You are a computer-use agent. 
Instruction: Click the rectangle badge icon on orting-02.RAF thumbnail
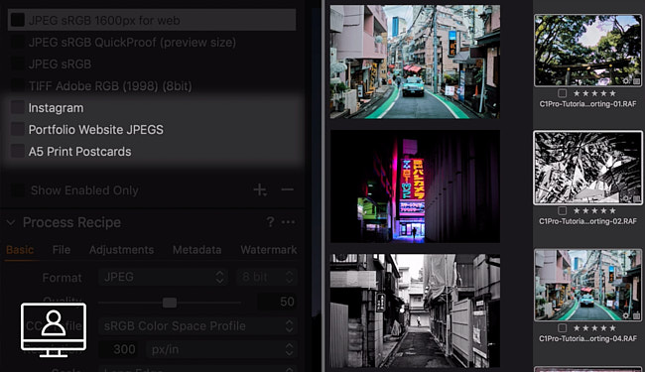click(x=636, y=199)
